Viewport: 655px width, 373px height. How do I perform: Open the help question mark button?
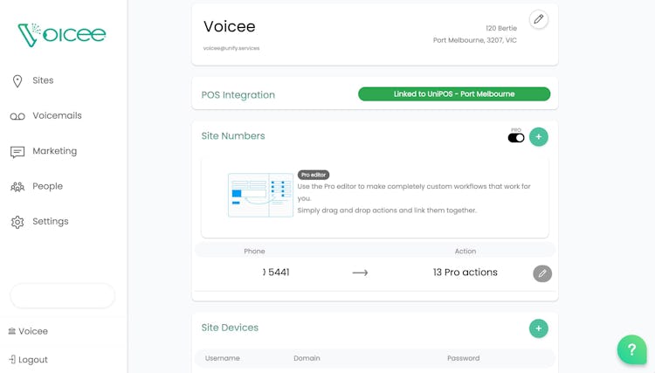[x=631, y=349]
